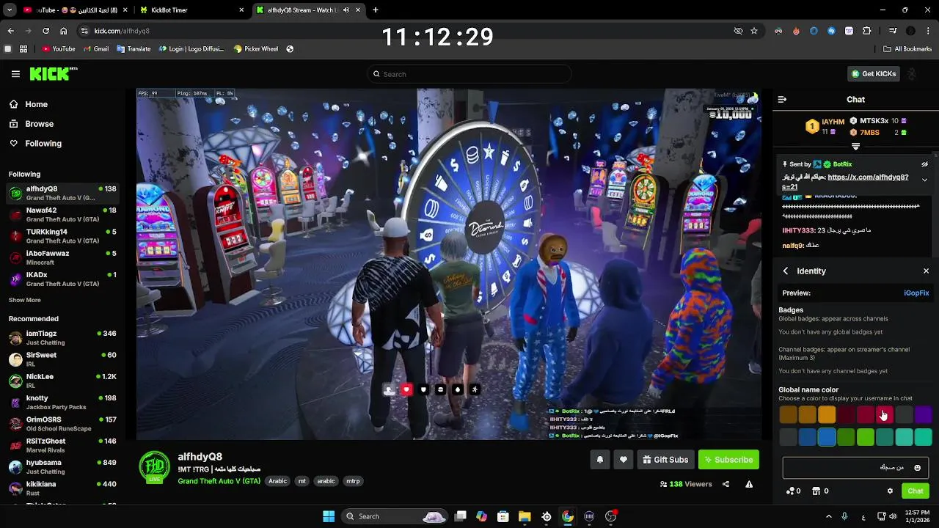Open iAboFawwaz channel in sidebar
This screenshot has height=528, width=939.
[x=62, y=257]
